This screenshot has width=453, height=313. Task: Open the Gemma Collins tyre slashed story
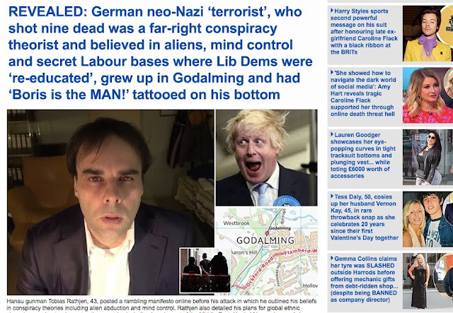coord(364,279)
